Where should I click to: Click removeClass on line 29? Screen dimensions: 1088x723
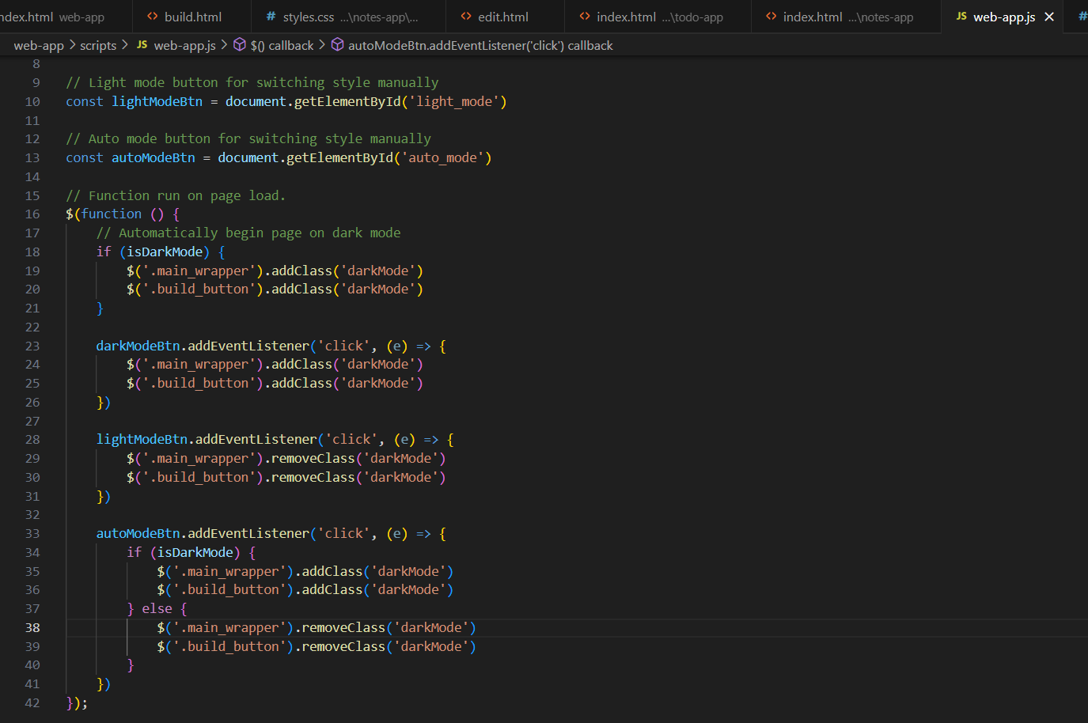(x=313, y=458)
